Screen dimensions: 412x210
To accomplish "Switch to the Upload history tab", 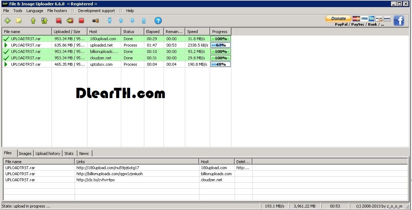I will tap(48, 154).
